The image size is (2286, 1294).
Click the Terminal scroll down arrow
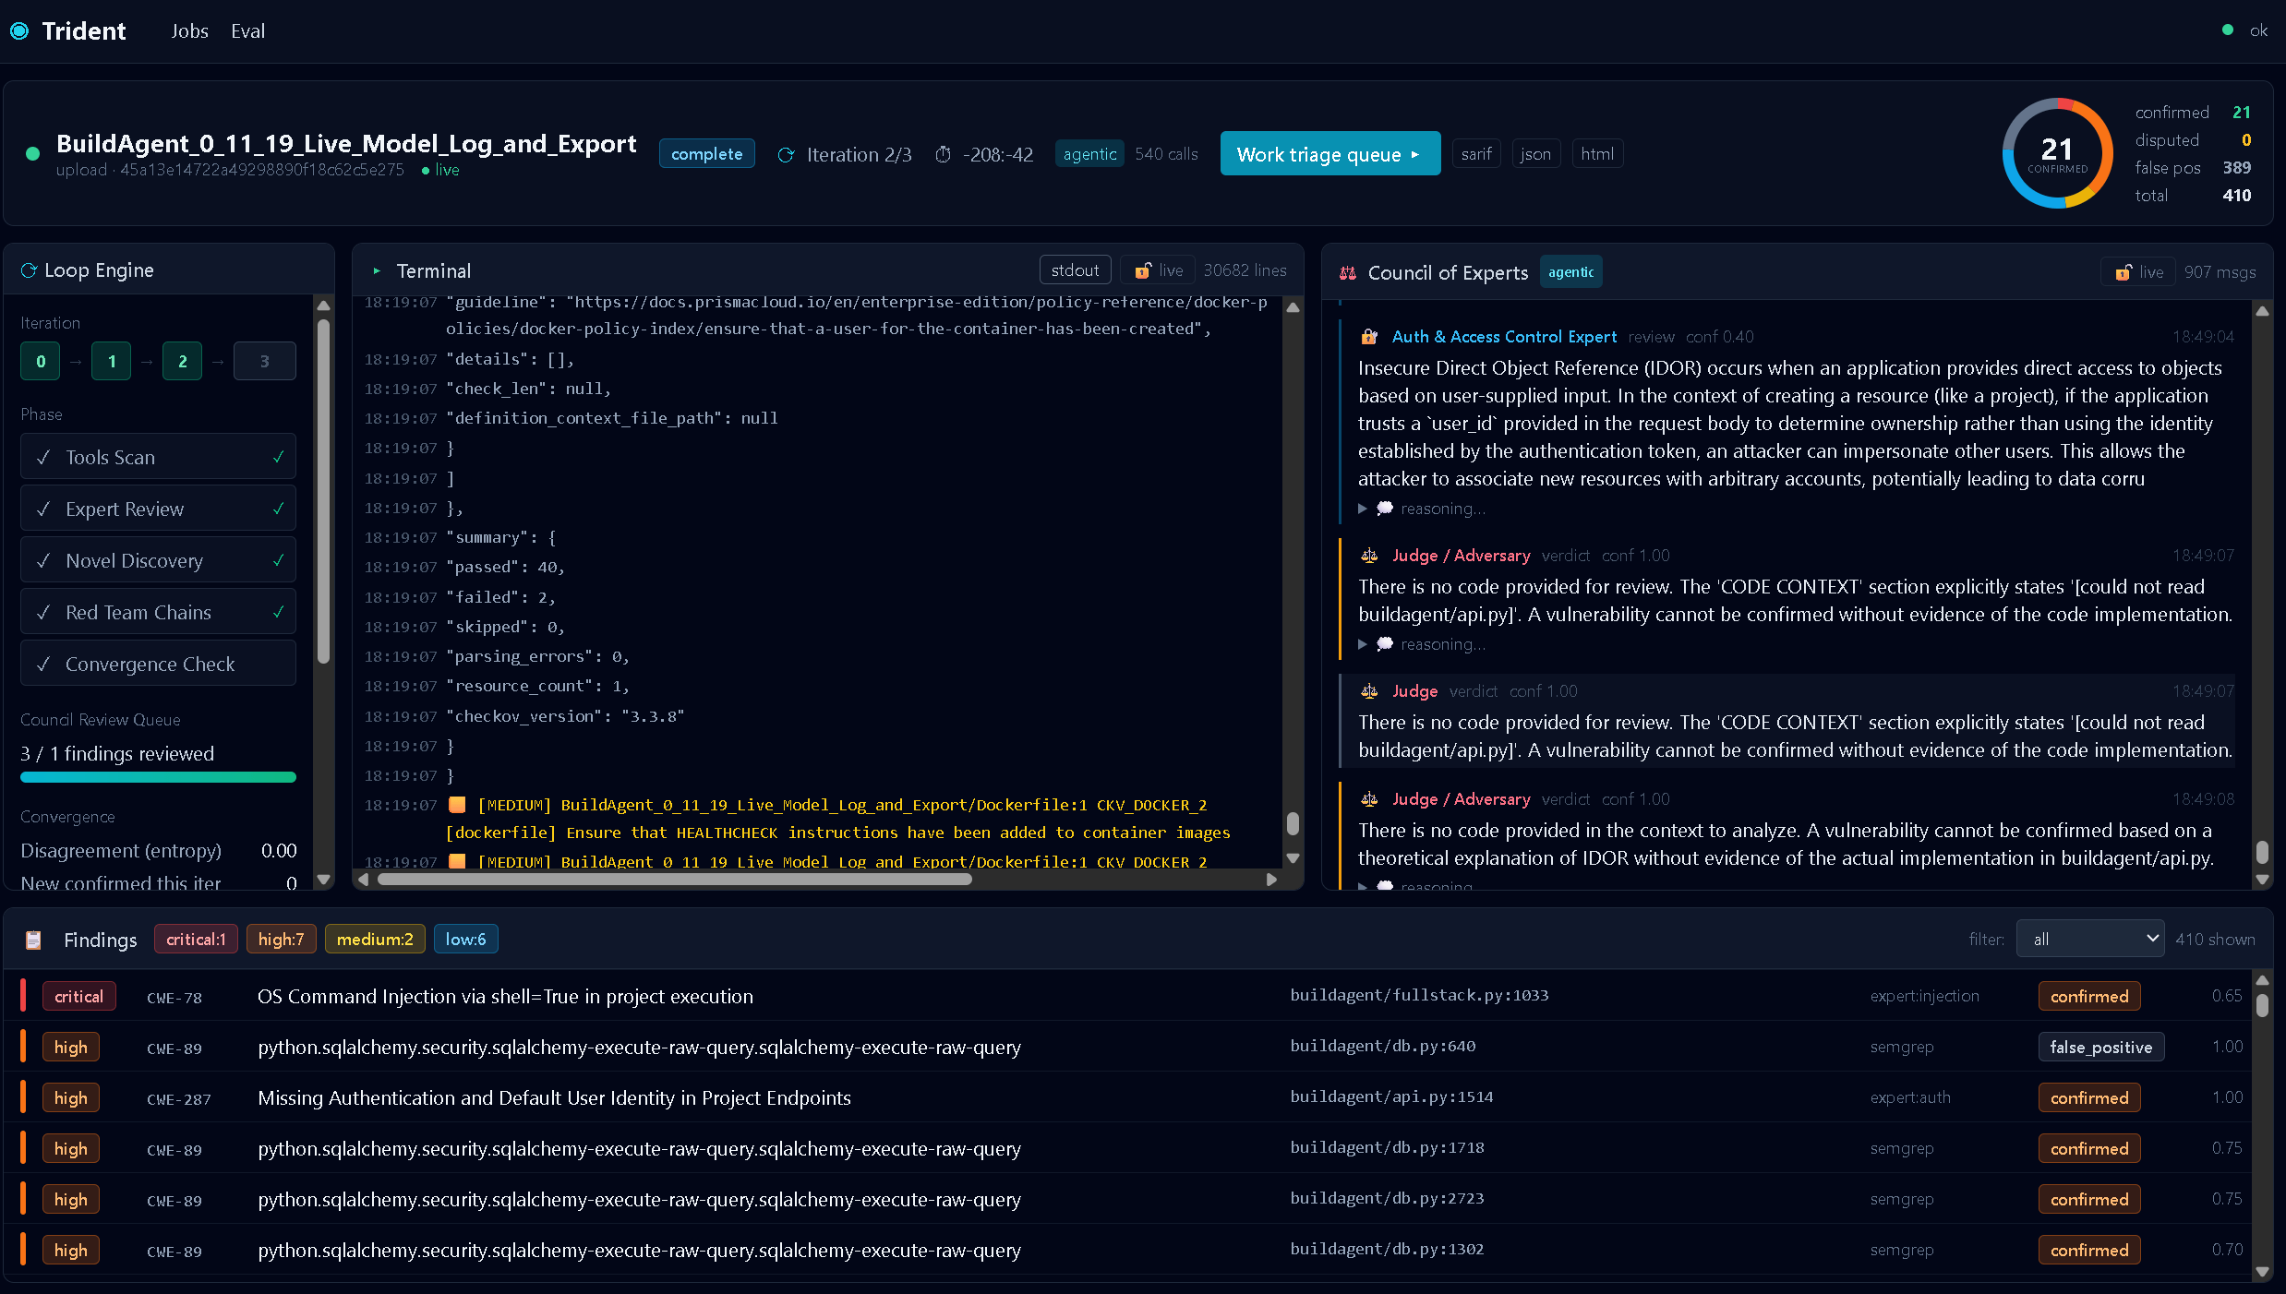(x=1293, y=858)
